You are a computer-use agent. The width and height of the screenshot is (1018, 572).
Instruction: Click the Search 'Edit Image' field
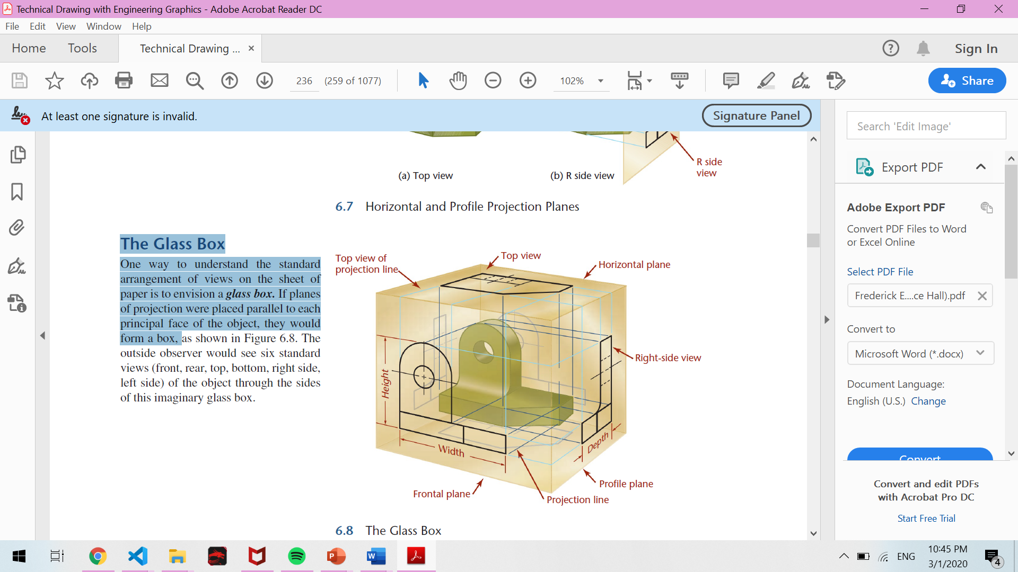tap(926, 126)
